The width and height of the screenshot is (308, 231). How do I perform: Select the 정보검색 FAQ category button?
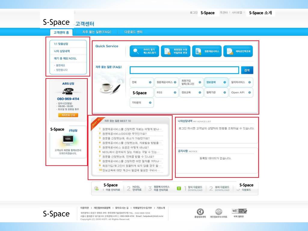click(216, 82)
